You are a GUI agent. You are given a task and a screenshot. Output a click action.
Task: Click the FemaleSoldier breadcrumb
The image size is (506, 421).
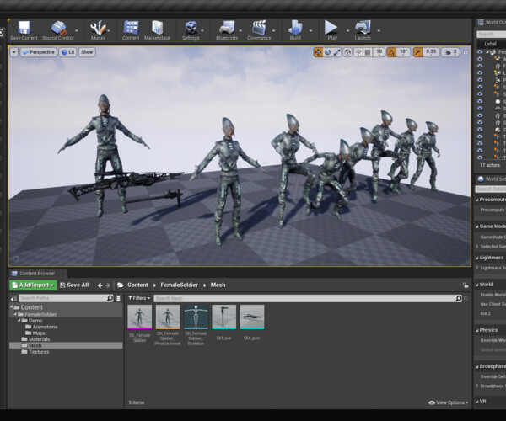point(179,285)
